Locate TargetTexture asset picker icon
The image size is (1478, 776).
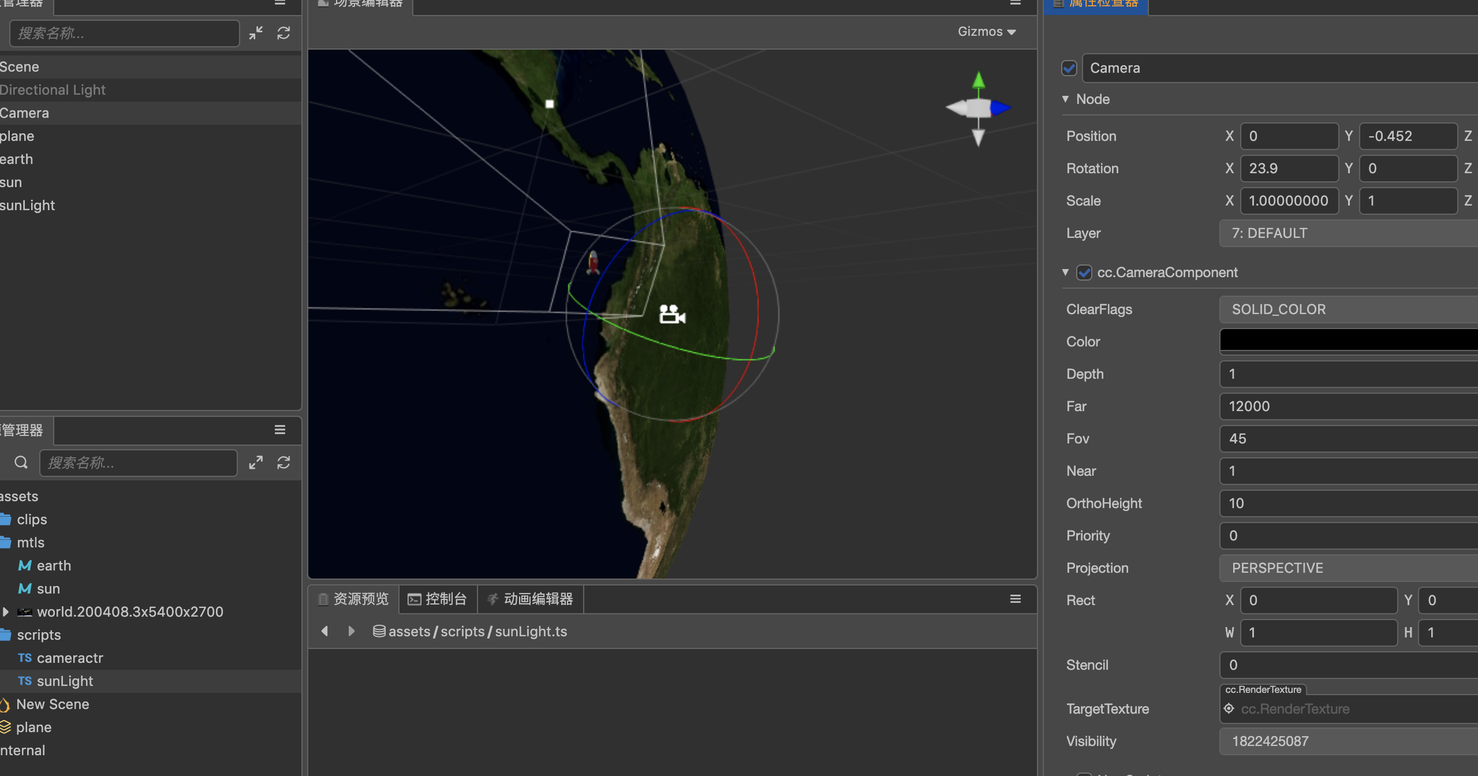(1229, 708)
